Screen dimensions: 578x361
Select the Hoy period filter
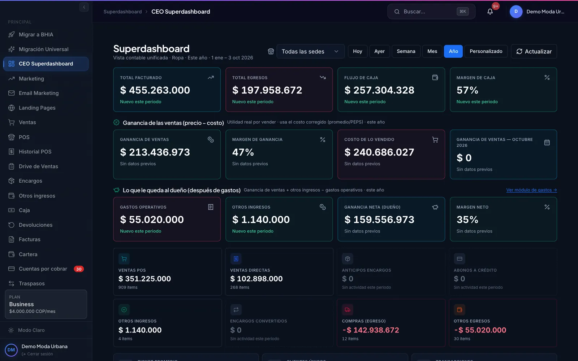click(358, 51)
